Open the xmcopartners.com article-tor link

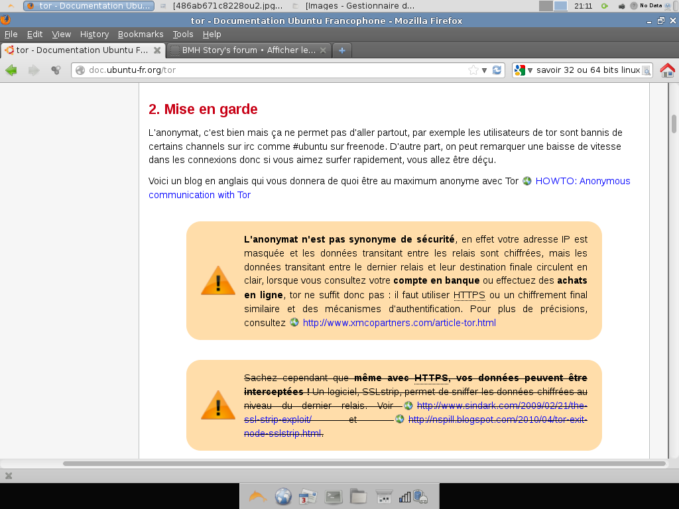pyautogui.click(x=399, y=323)
